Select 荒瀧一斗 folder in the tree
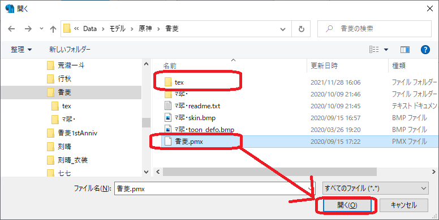439x220 pixels. 71,65
